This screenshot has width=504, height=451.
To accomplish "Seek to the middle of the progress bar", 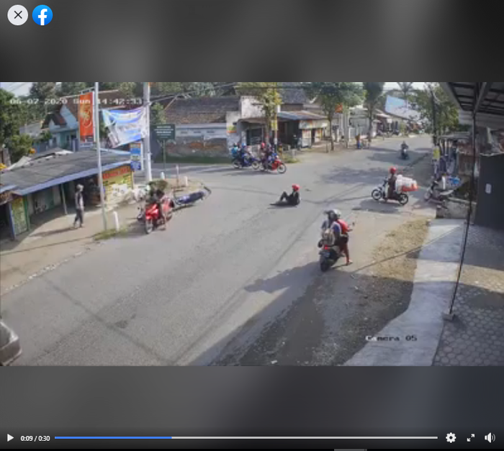I will tap(246, 437).
